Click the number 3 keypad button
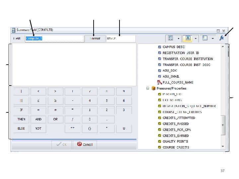239x179 pixels. point(124,110)
